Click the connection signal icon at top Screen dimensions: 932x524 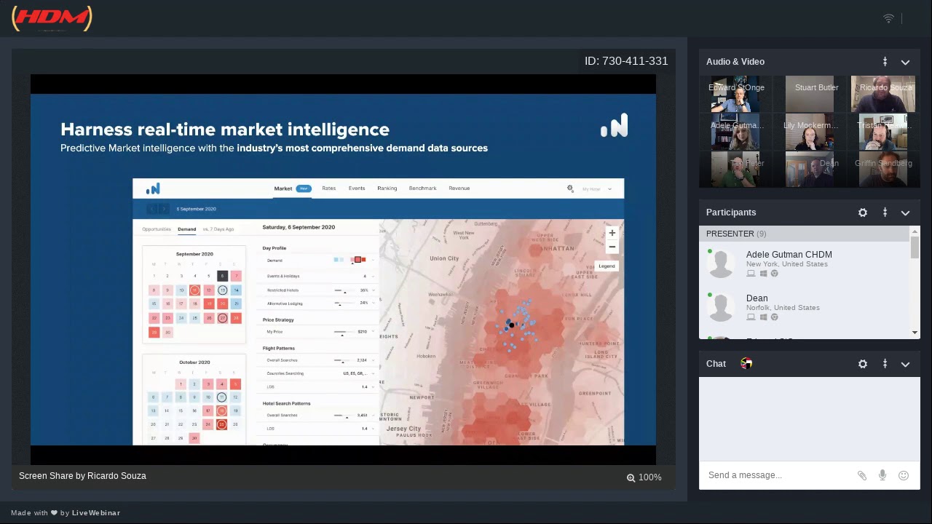point(888,18)
